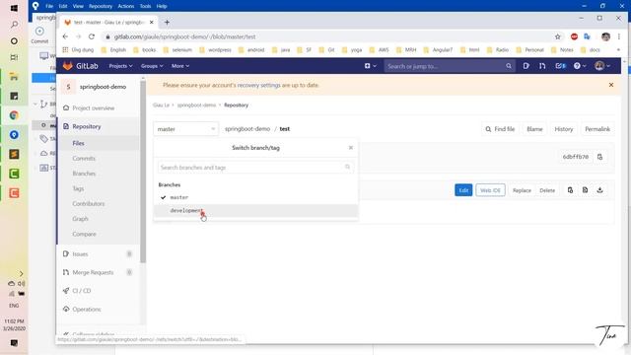Open Issues icon in GitLab navbar
This screenshot has width=631, height=355.
(x=526, y=66)
